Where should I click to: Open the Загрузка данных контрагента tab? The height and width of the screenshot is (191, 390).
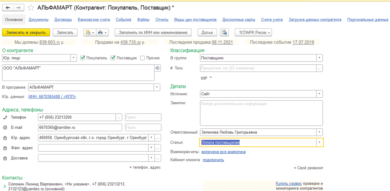[x=315, y=19]
